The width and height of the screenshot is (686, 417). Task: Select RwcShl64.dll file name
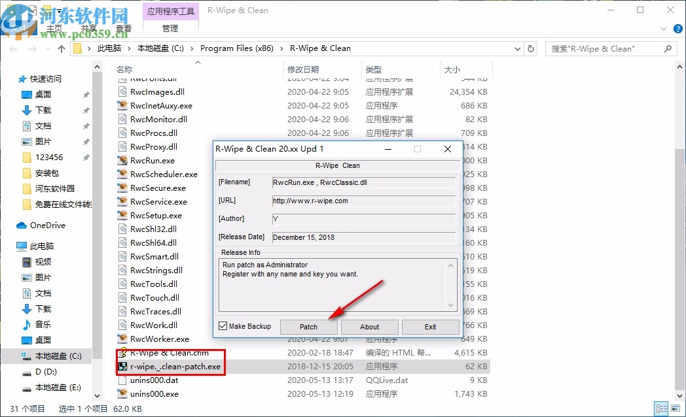click(x=154, y=242)
